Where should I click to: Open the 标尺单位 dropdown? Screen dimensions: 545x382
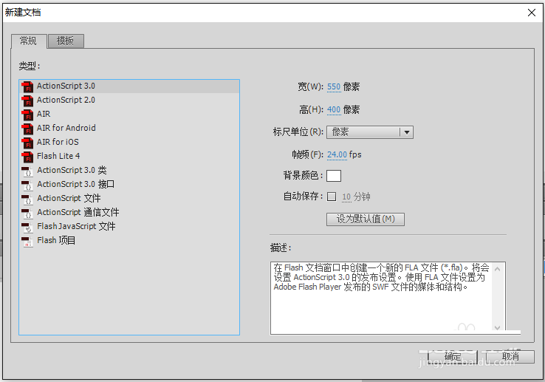369,132
